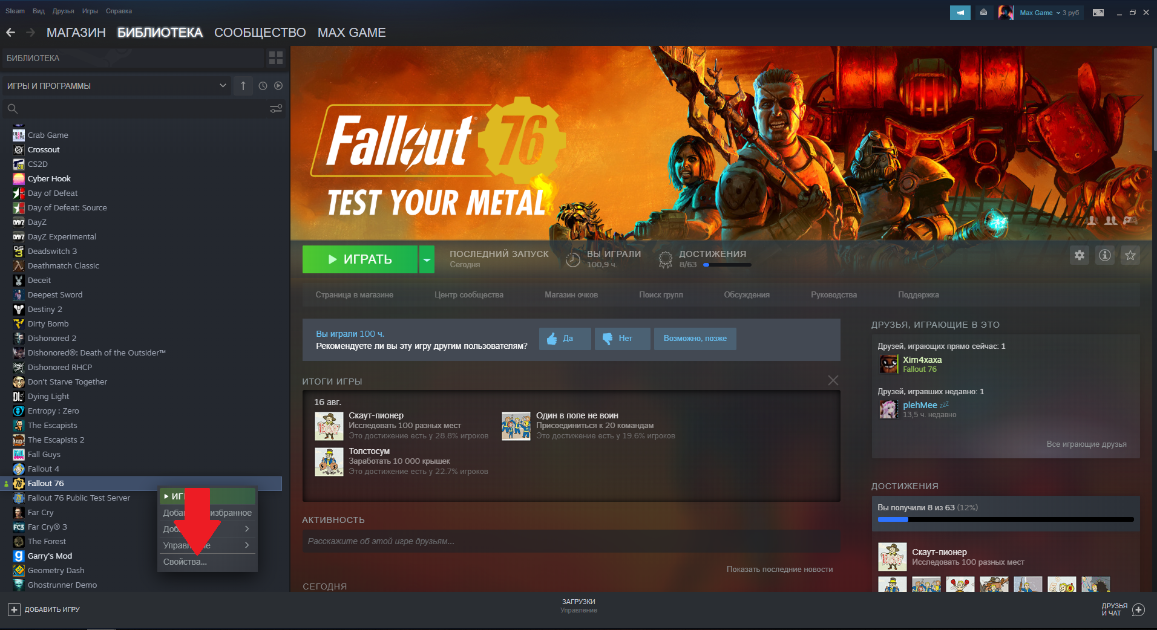Viewport: 1157px width, 630px height.
Task: Go forward with the right arrow
Action: 30,33
